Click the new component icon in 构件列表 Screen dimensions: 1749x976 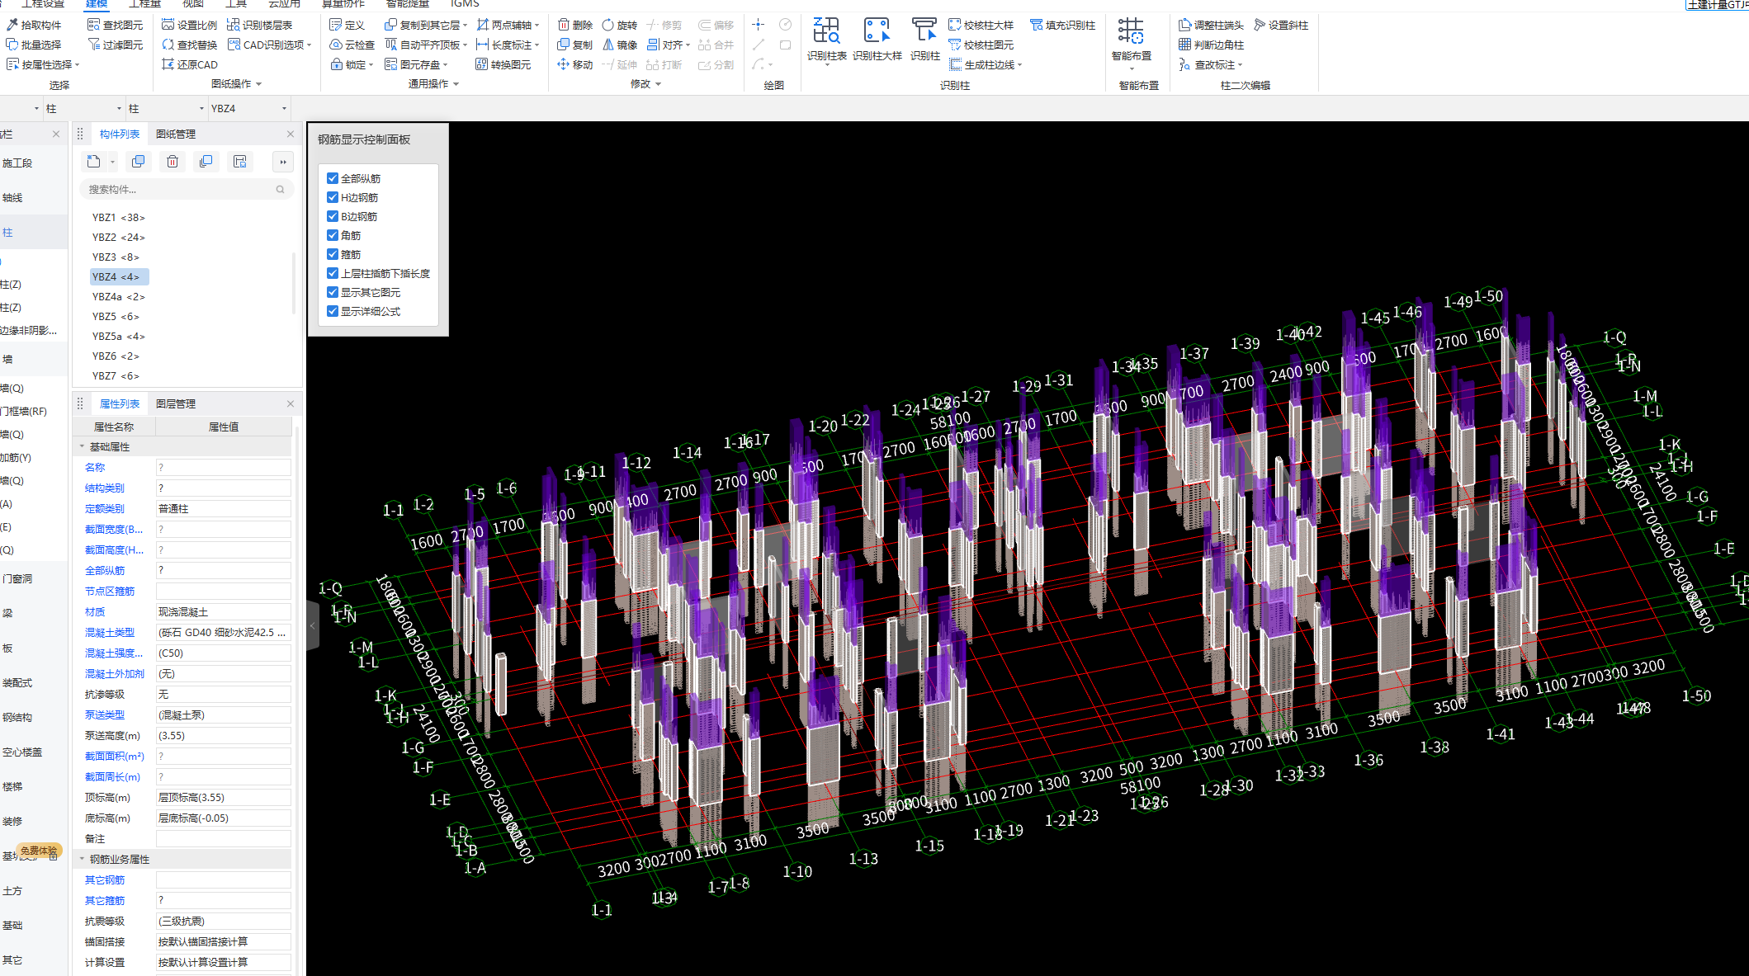pos(93,162)
